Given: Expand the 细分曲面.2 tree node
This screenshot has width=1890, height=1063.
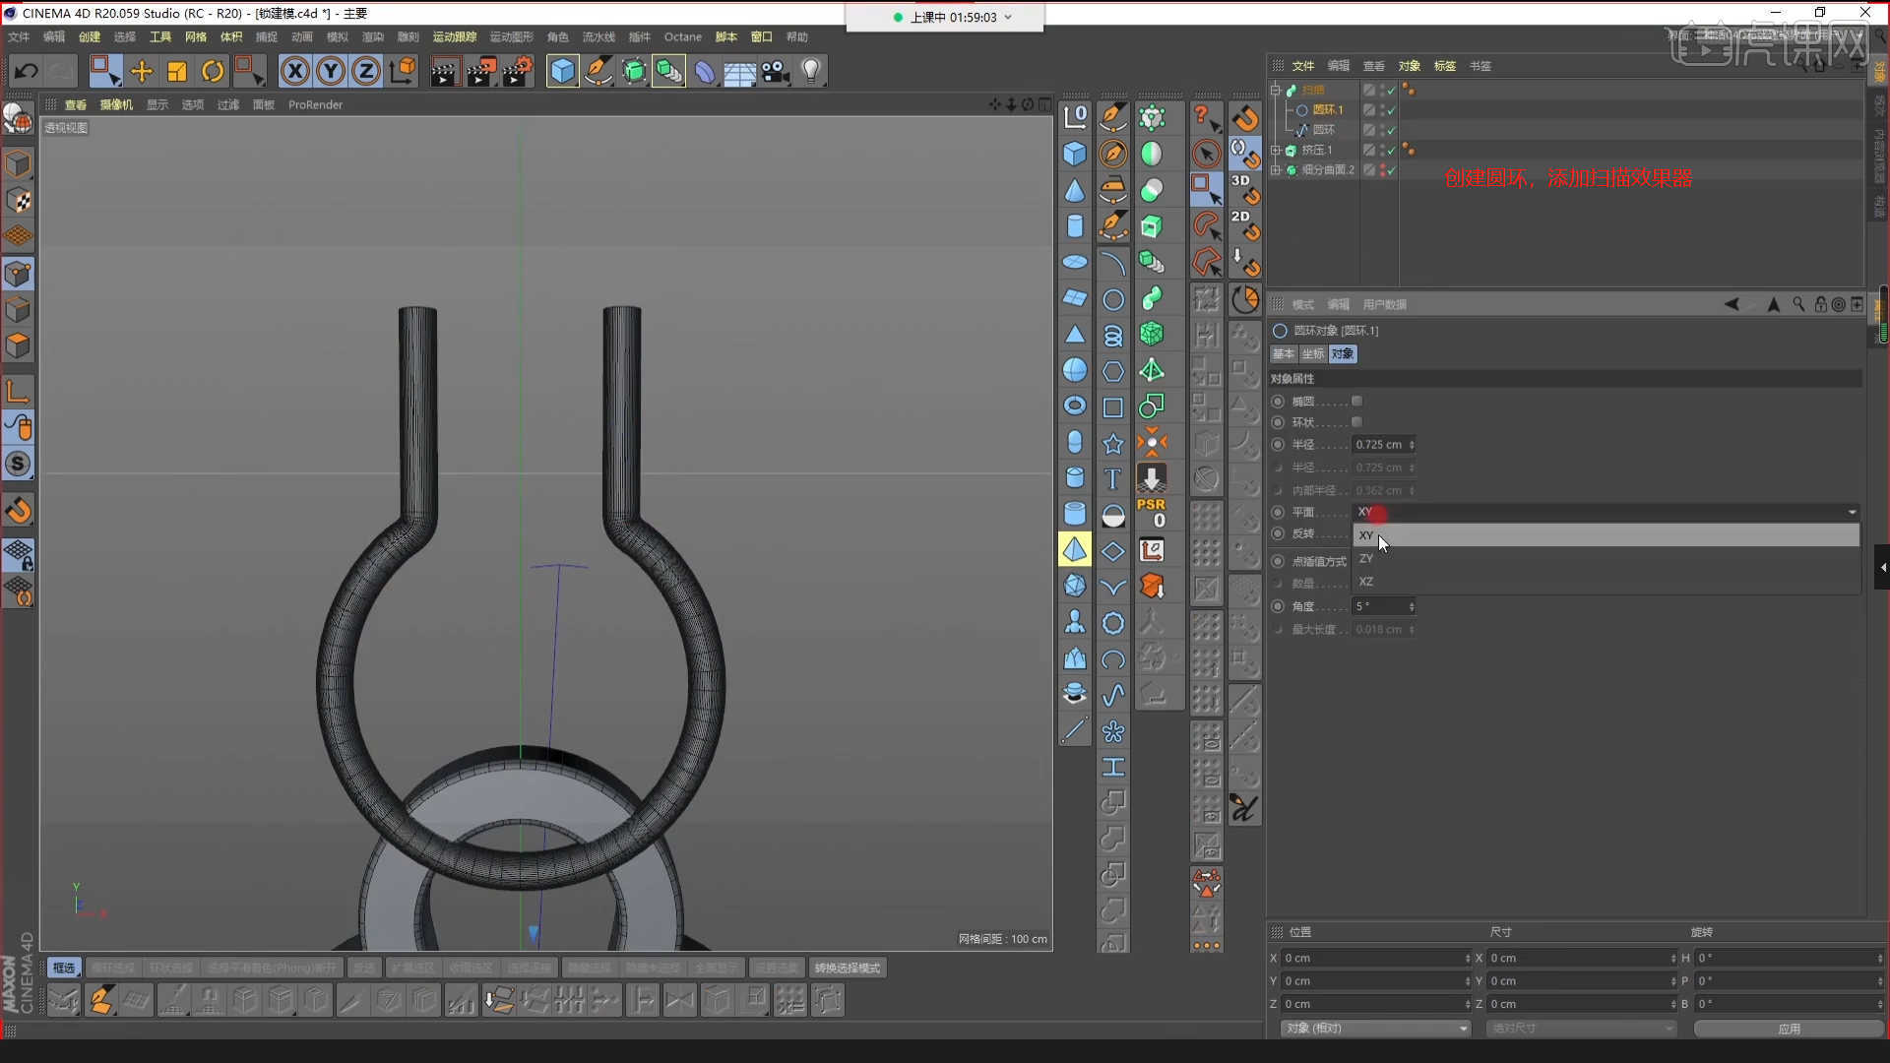Looking at the screenshot, I should tap(1276, 170).
